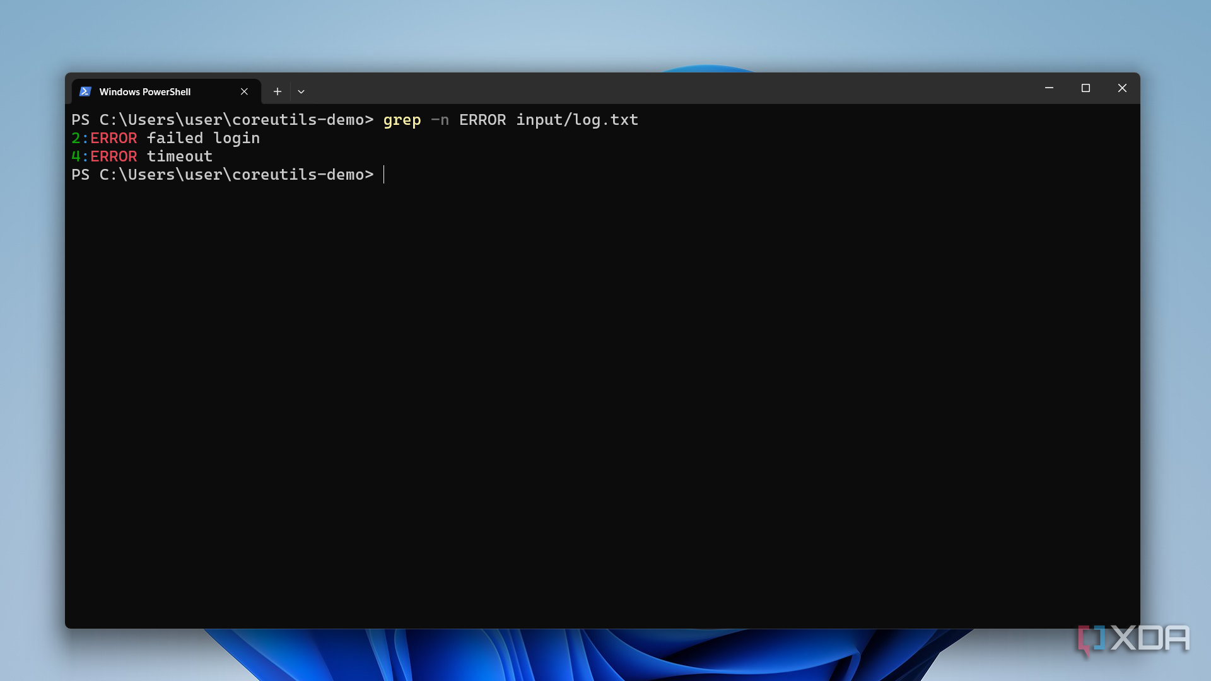
Task: Select the Windows PowerShell tab
Action: click(166, 91)
